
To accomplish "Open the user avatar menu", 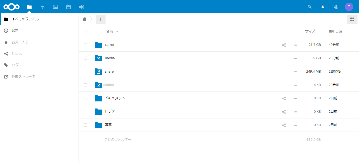I will point(349,7).
